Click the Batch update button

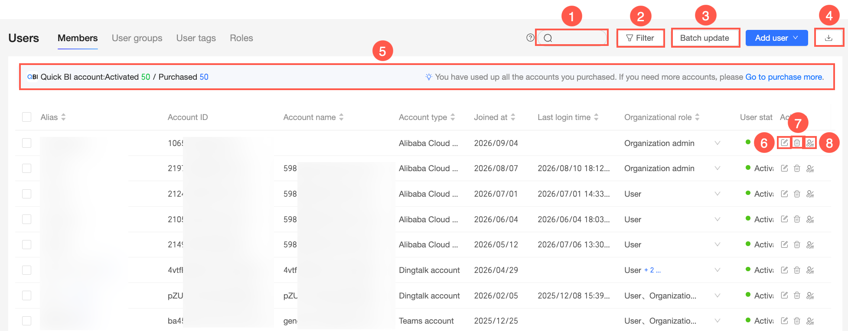pyautogui.click(x=704, y=38)
